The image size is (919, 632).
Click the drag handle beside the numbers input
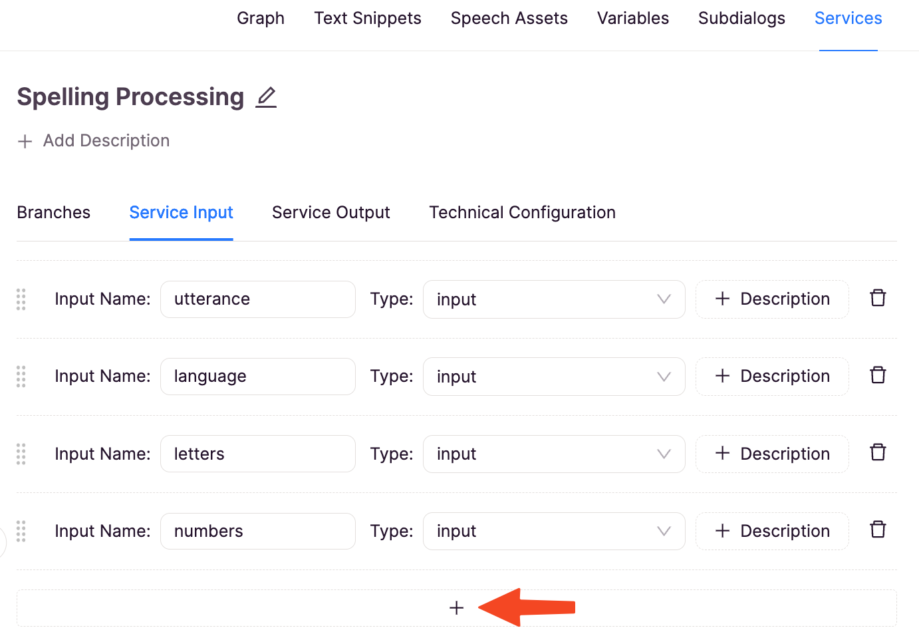pos(21,531)
